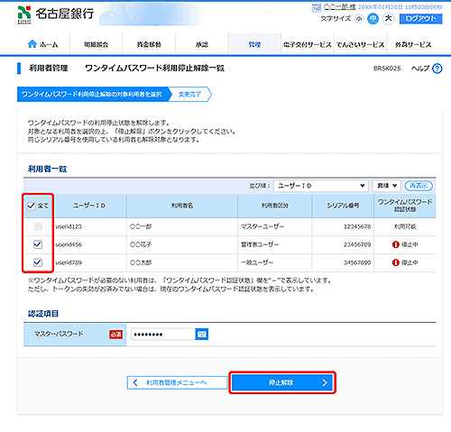Image resolution: width=451 pixels, height=432 pixels.
Task: Set text size to large (大)
Action: pyautogui.click(x=389, y=19)
